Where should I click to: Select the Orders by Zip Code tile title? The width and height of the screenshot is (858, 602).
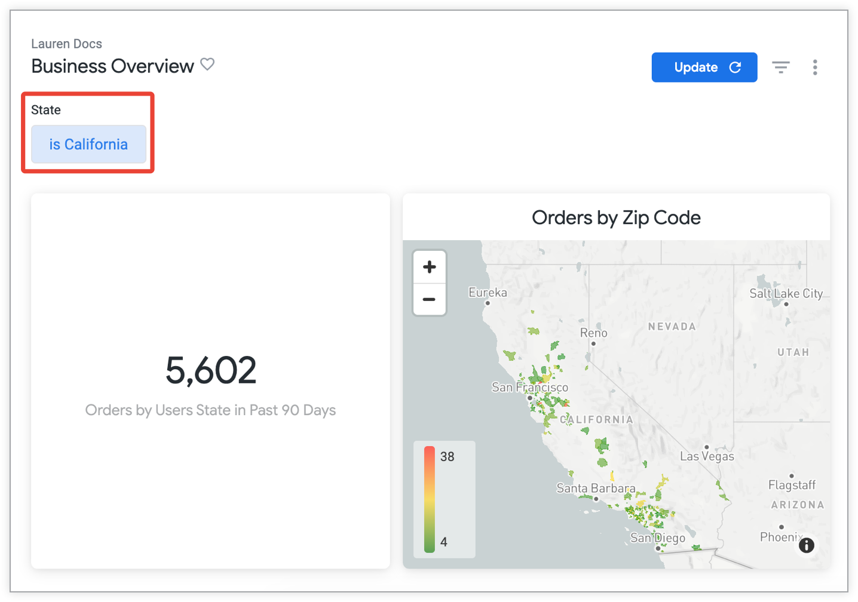(616, 217)
